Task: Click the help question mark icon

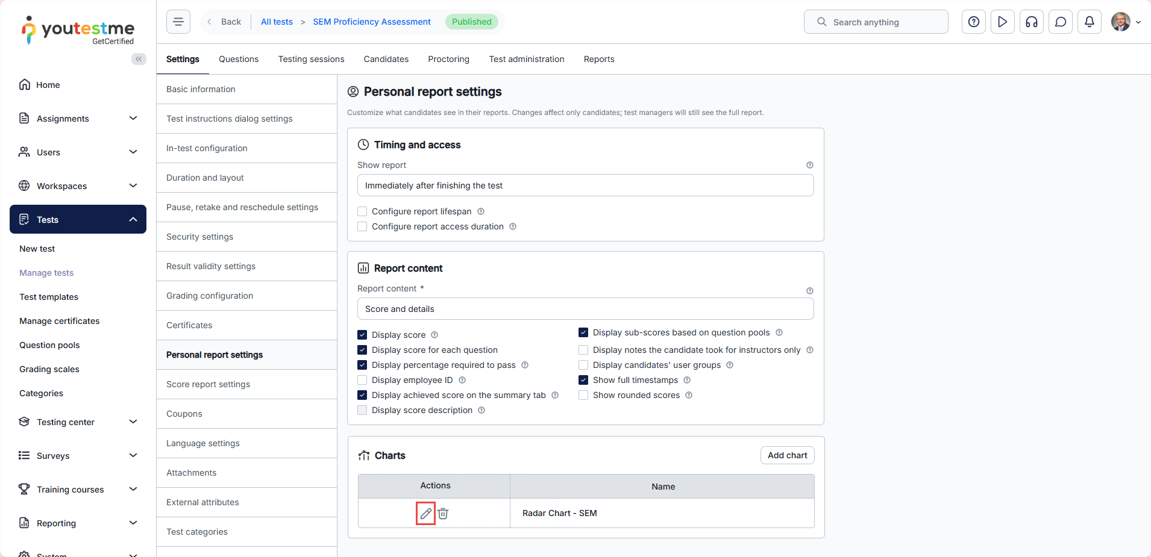Action: click(973, 22)
